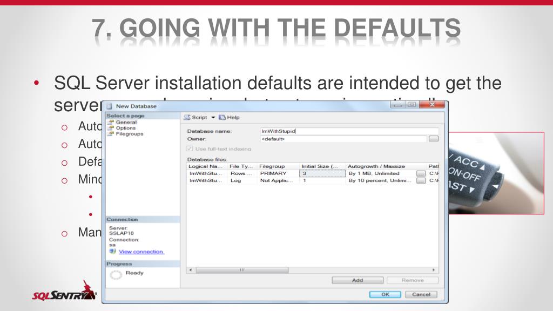This screenshot has height=311, width=553.
Task: Toggle Use full-text indexing checkbox
Action: tap(190, 149)
